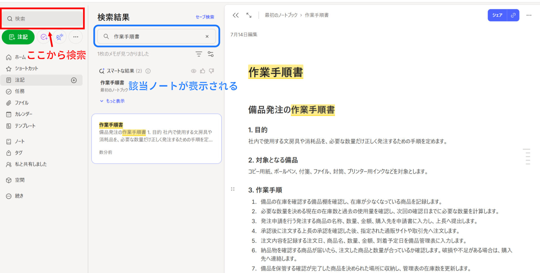Clear the 作業手順書 search query
The width and height of the screenshot is (540, 273).
[207, 36]
